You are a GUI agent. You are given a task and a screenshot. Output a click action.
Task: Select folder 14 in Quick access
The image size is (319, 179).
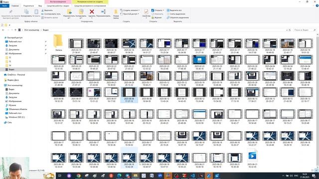(x=9, y=66)
